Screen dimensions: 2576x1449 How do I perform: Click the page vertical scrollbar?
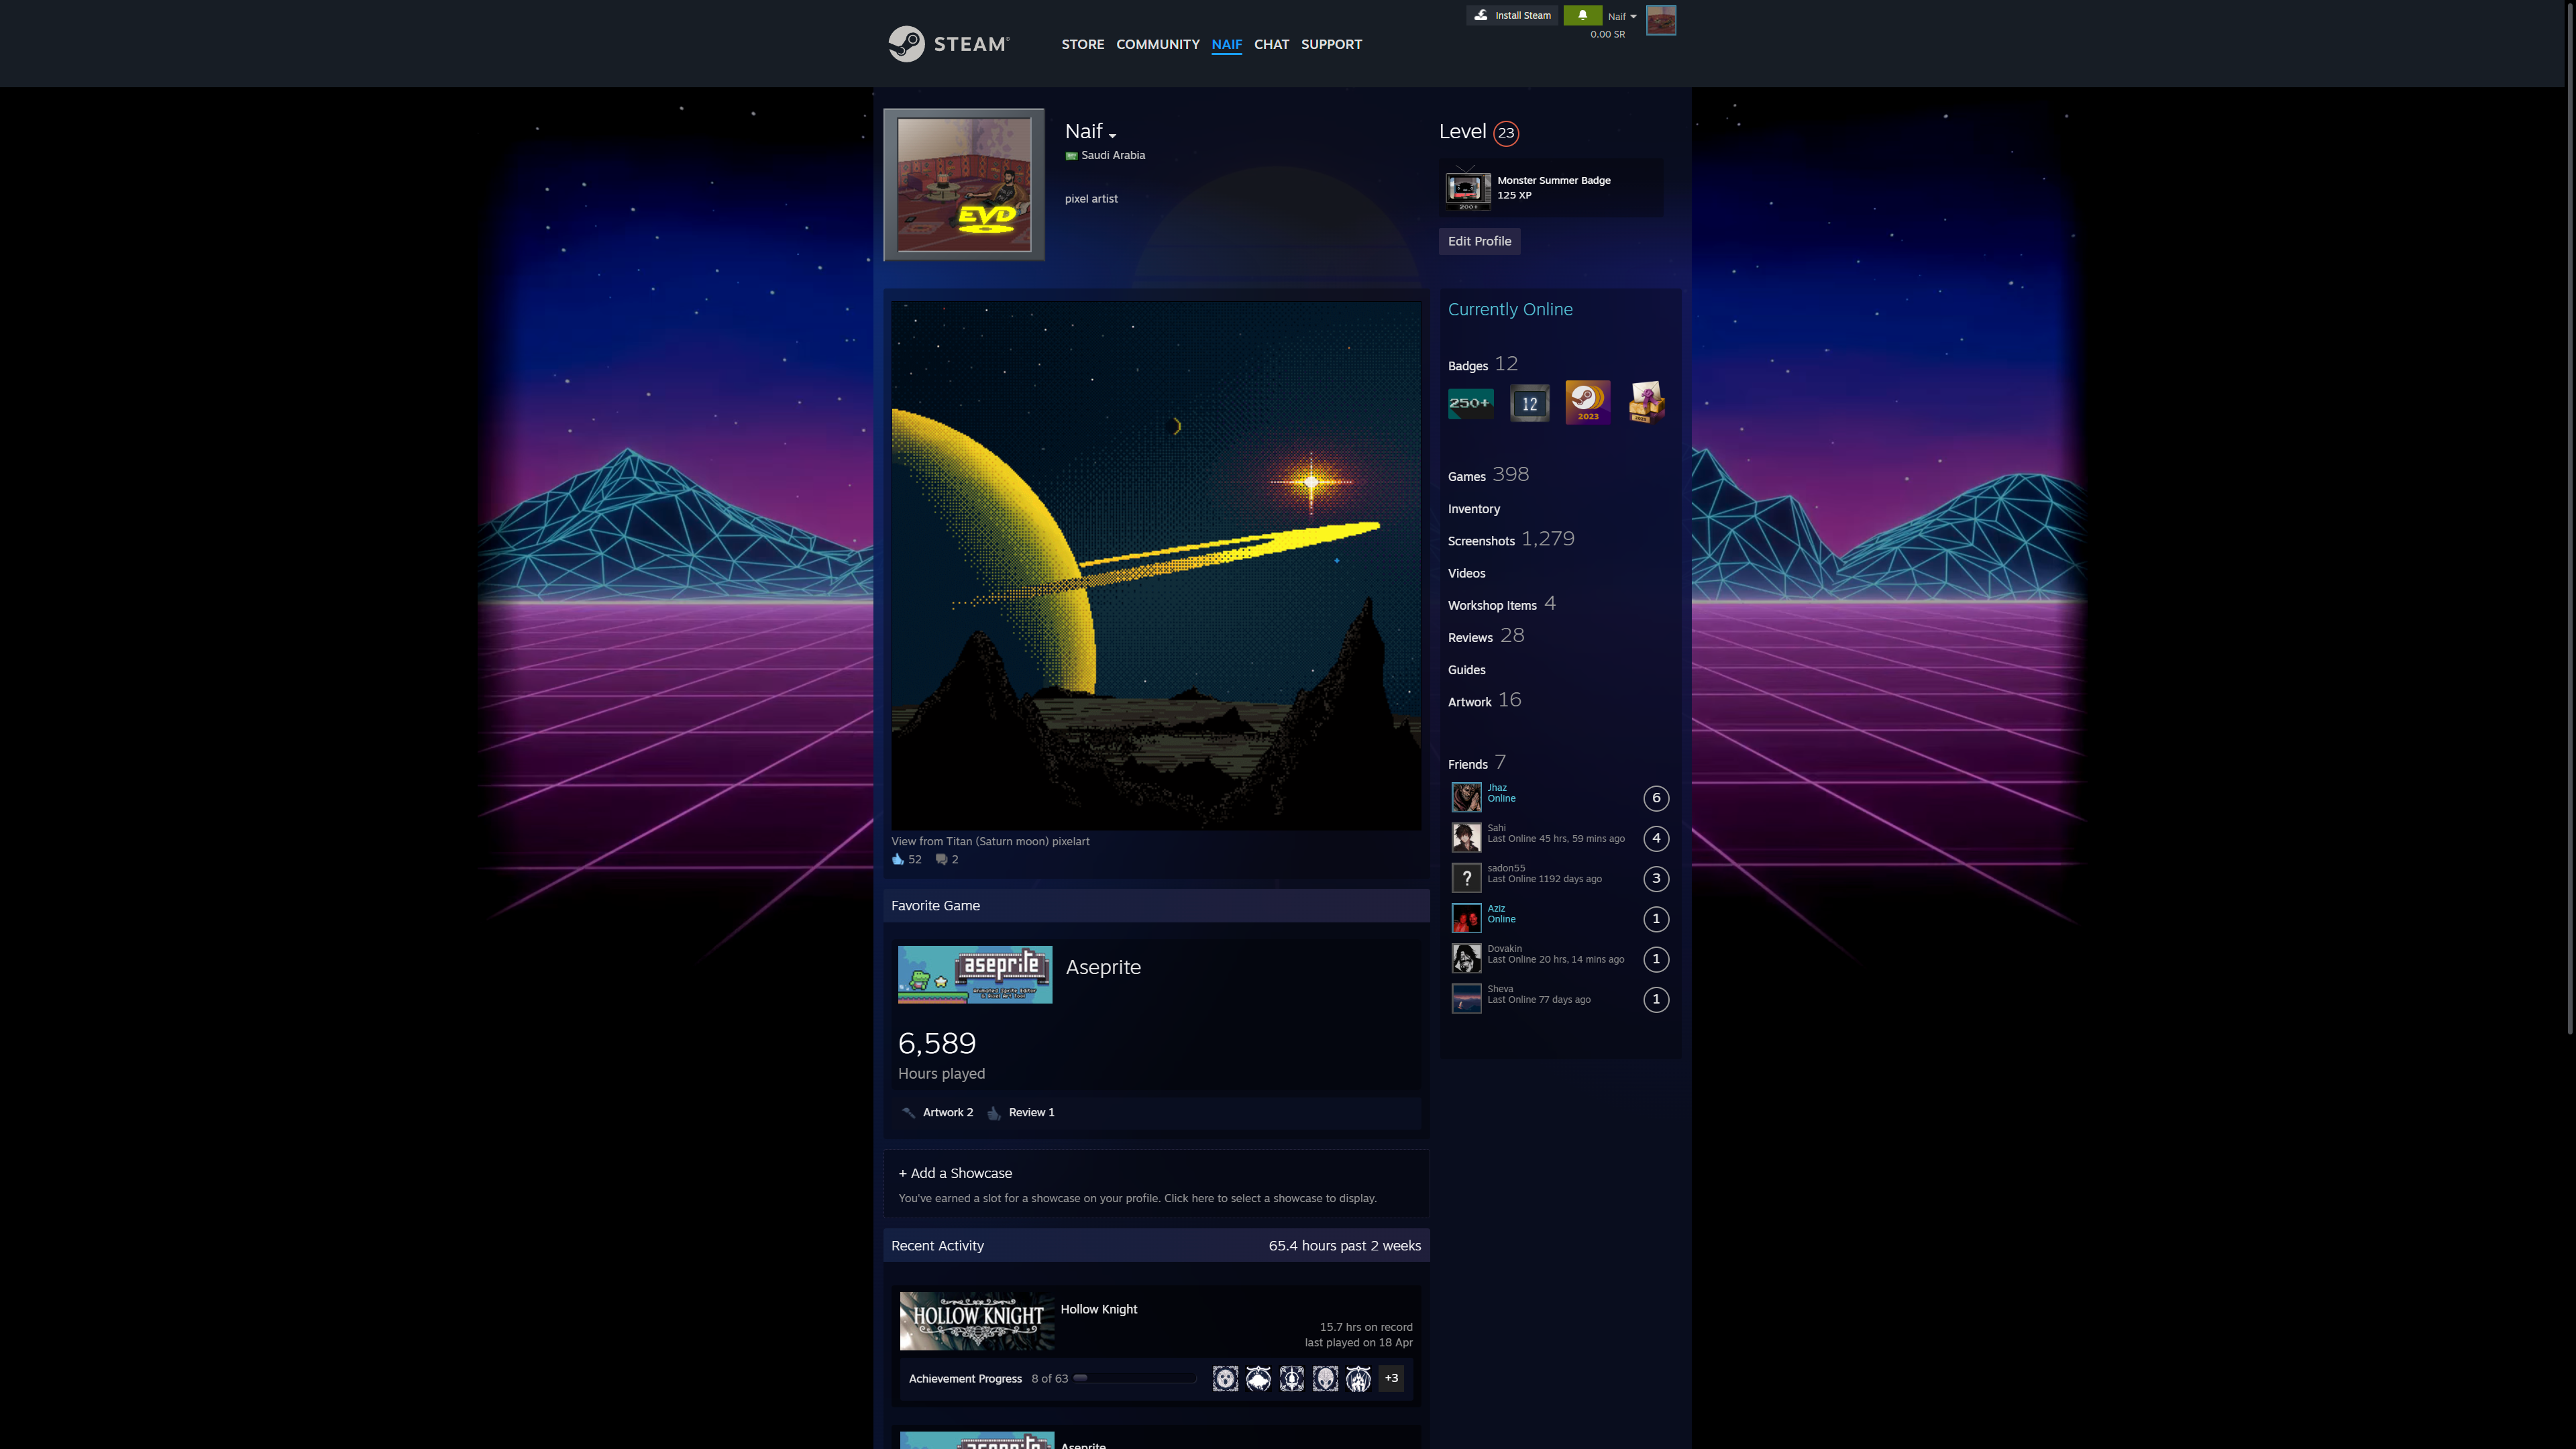click(x=2569, y=520)
